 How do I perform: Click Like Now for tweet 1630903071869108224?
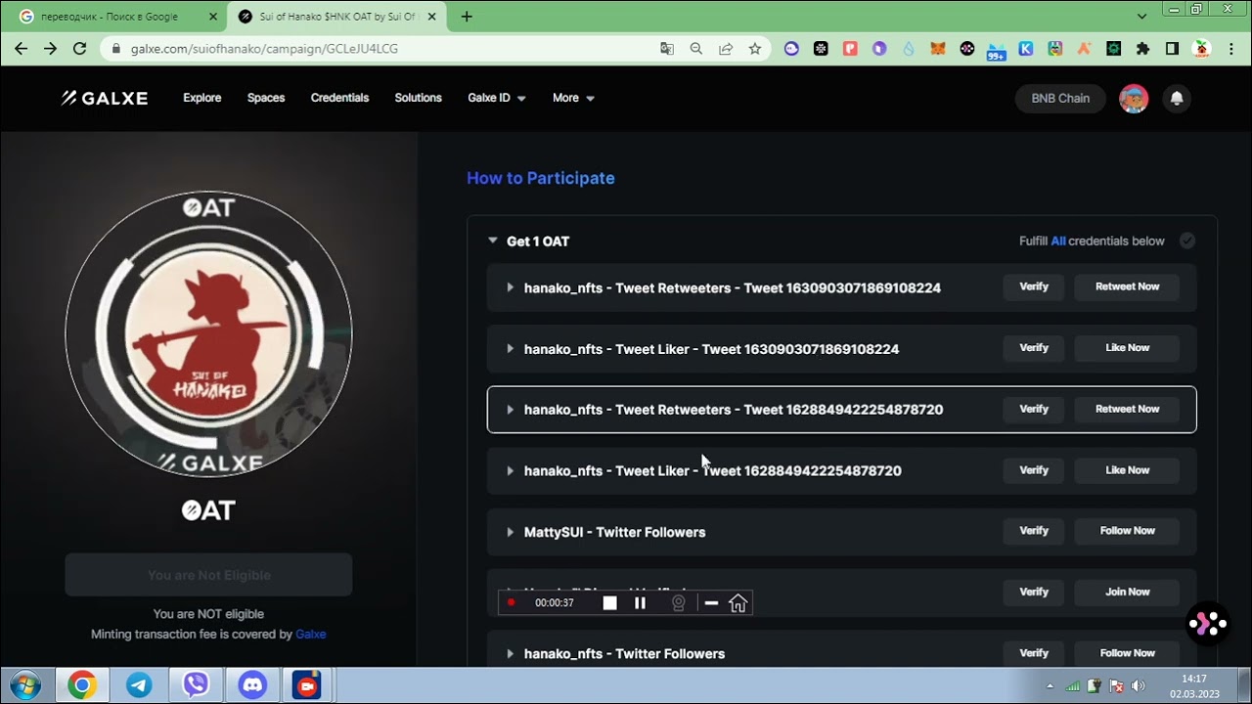pos(1127,348)
